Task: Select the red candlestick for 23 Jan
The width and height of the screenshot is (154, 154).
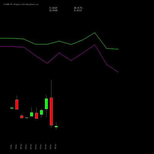Action: tap(37, 116)
